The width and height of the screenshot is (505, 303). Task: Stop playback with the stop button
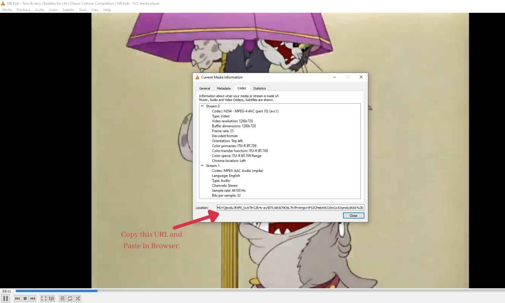(25, 298)
